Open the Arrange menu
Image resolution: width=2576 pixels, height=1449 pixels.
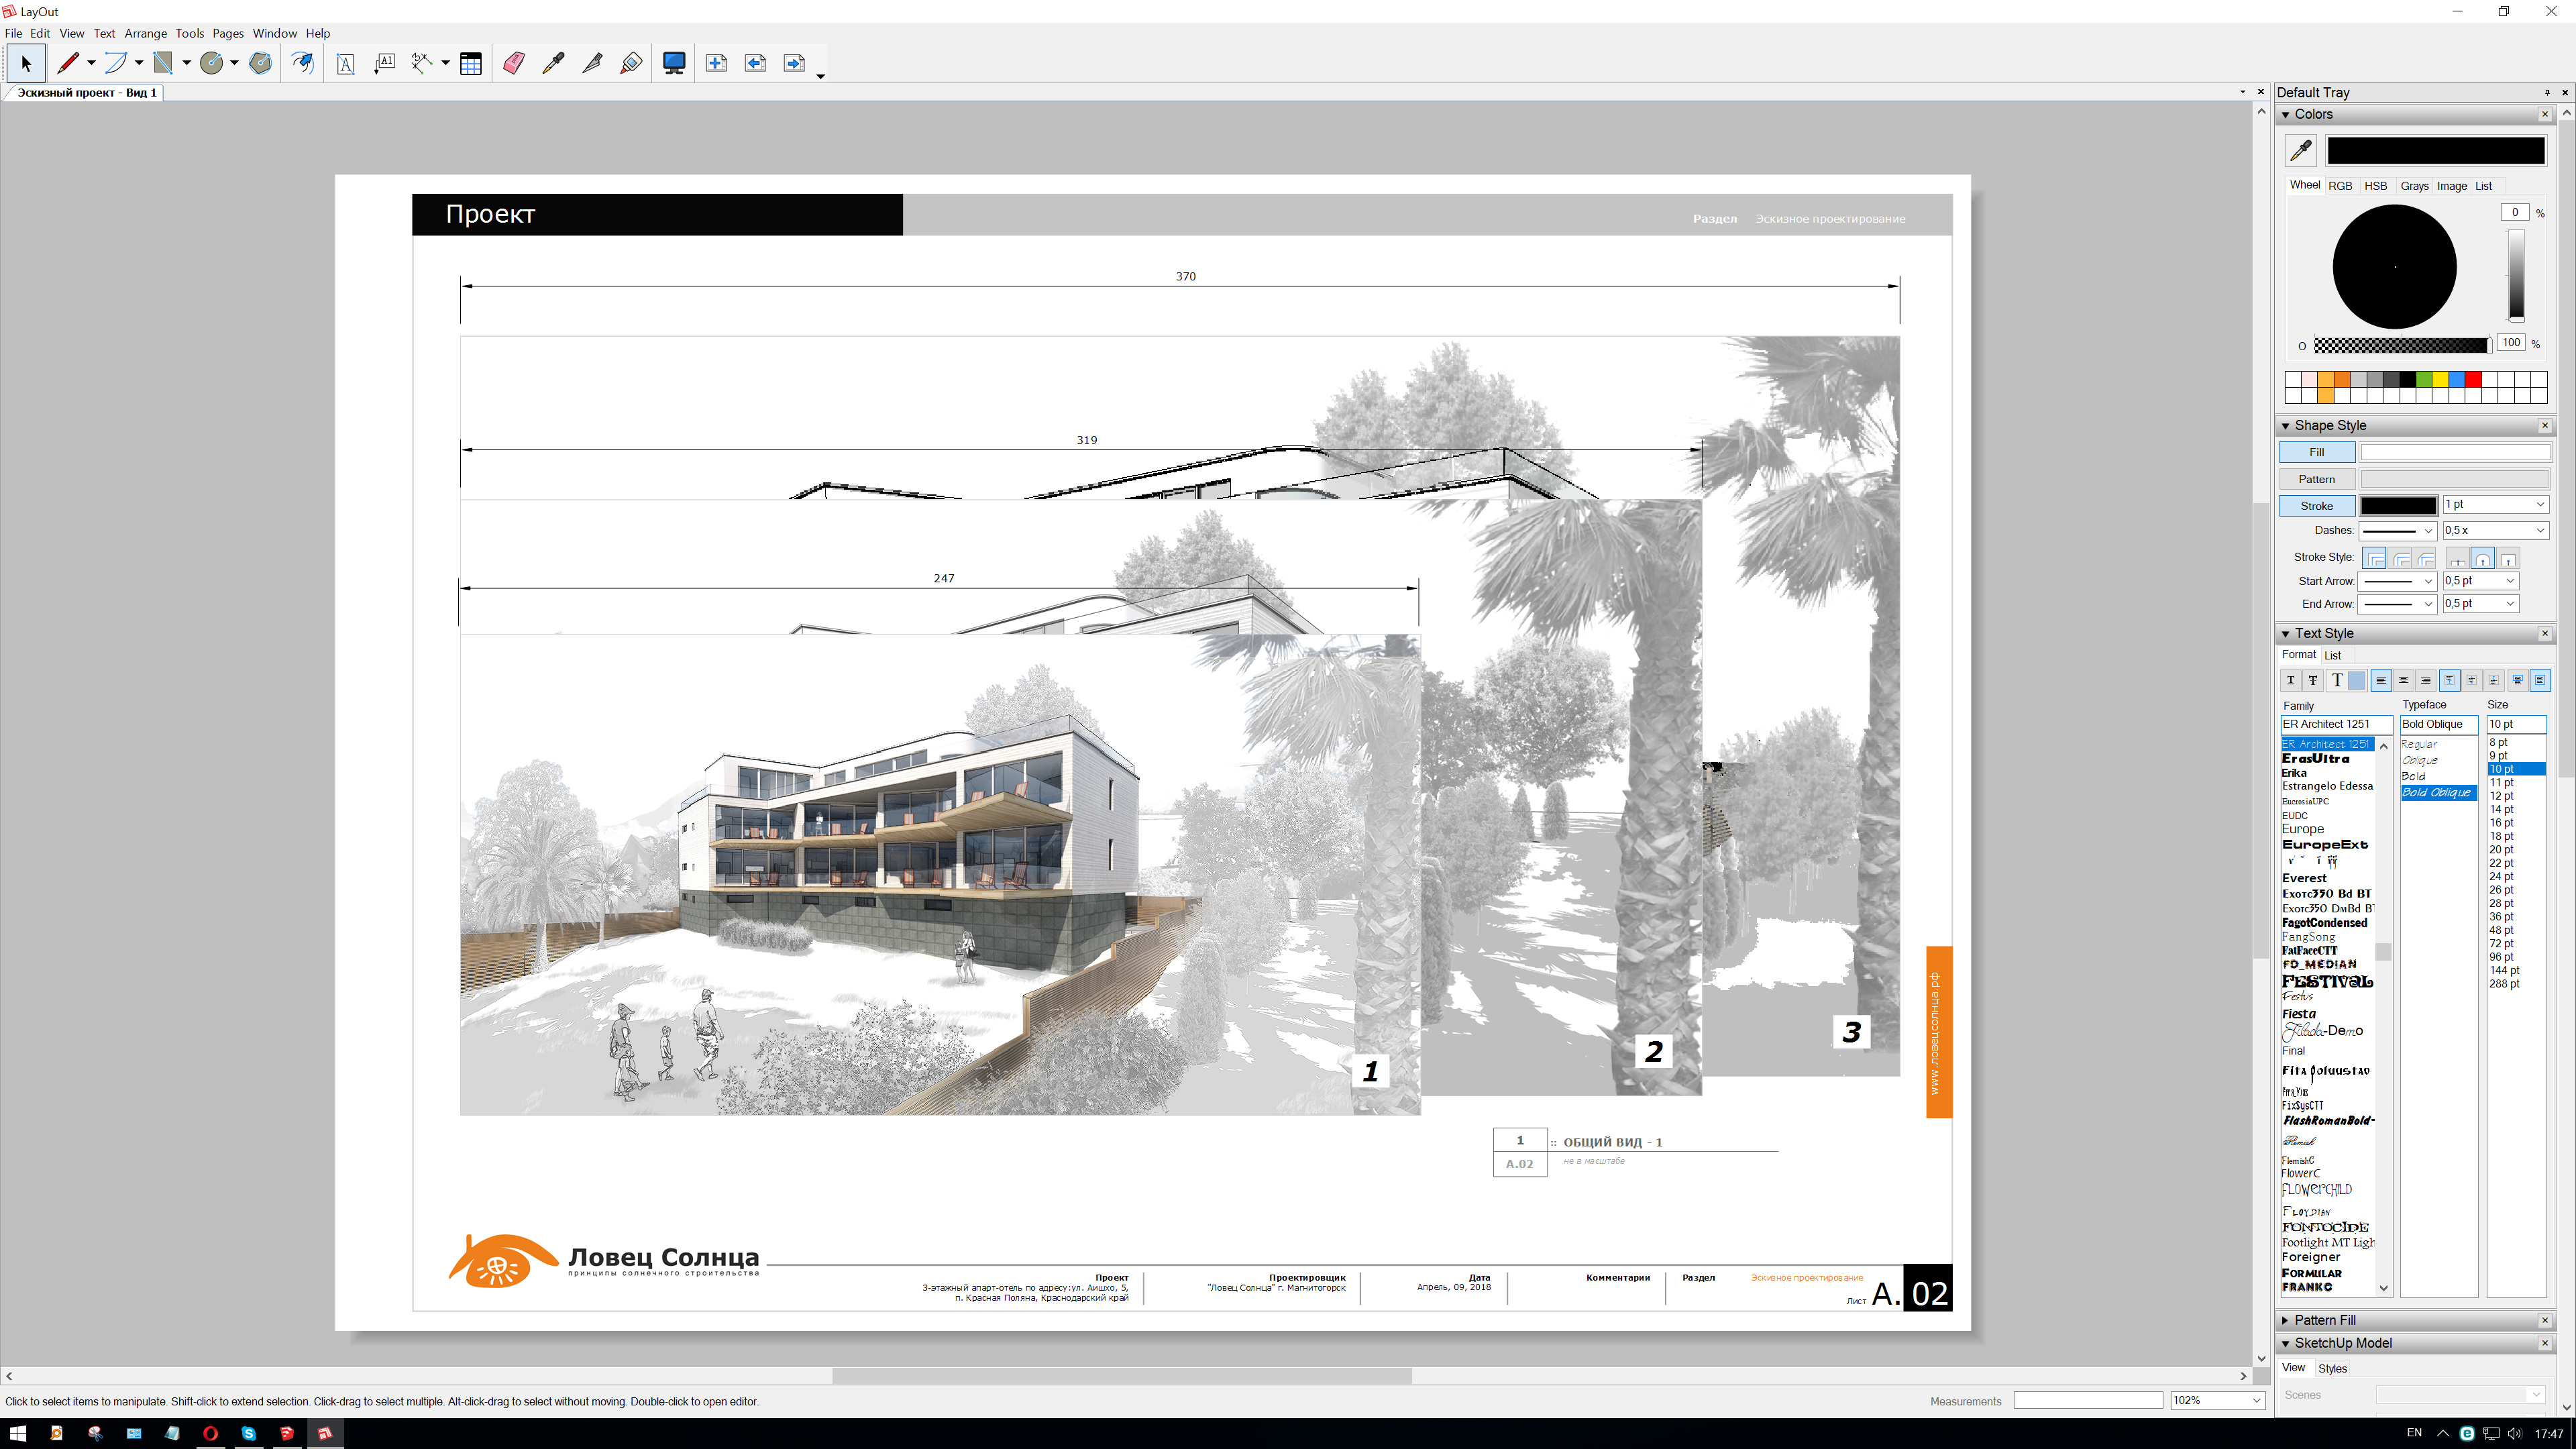[145, 33]
